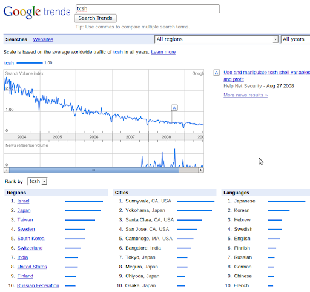Click 'French' in Languages list

click(x=242, y=285)
